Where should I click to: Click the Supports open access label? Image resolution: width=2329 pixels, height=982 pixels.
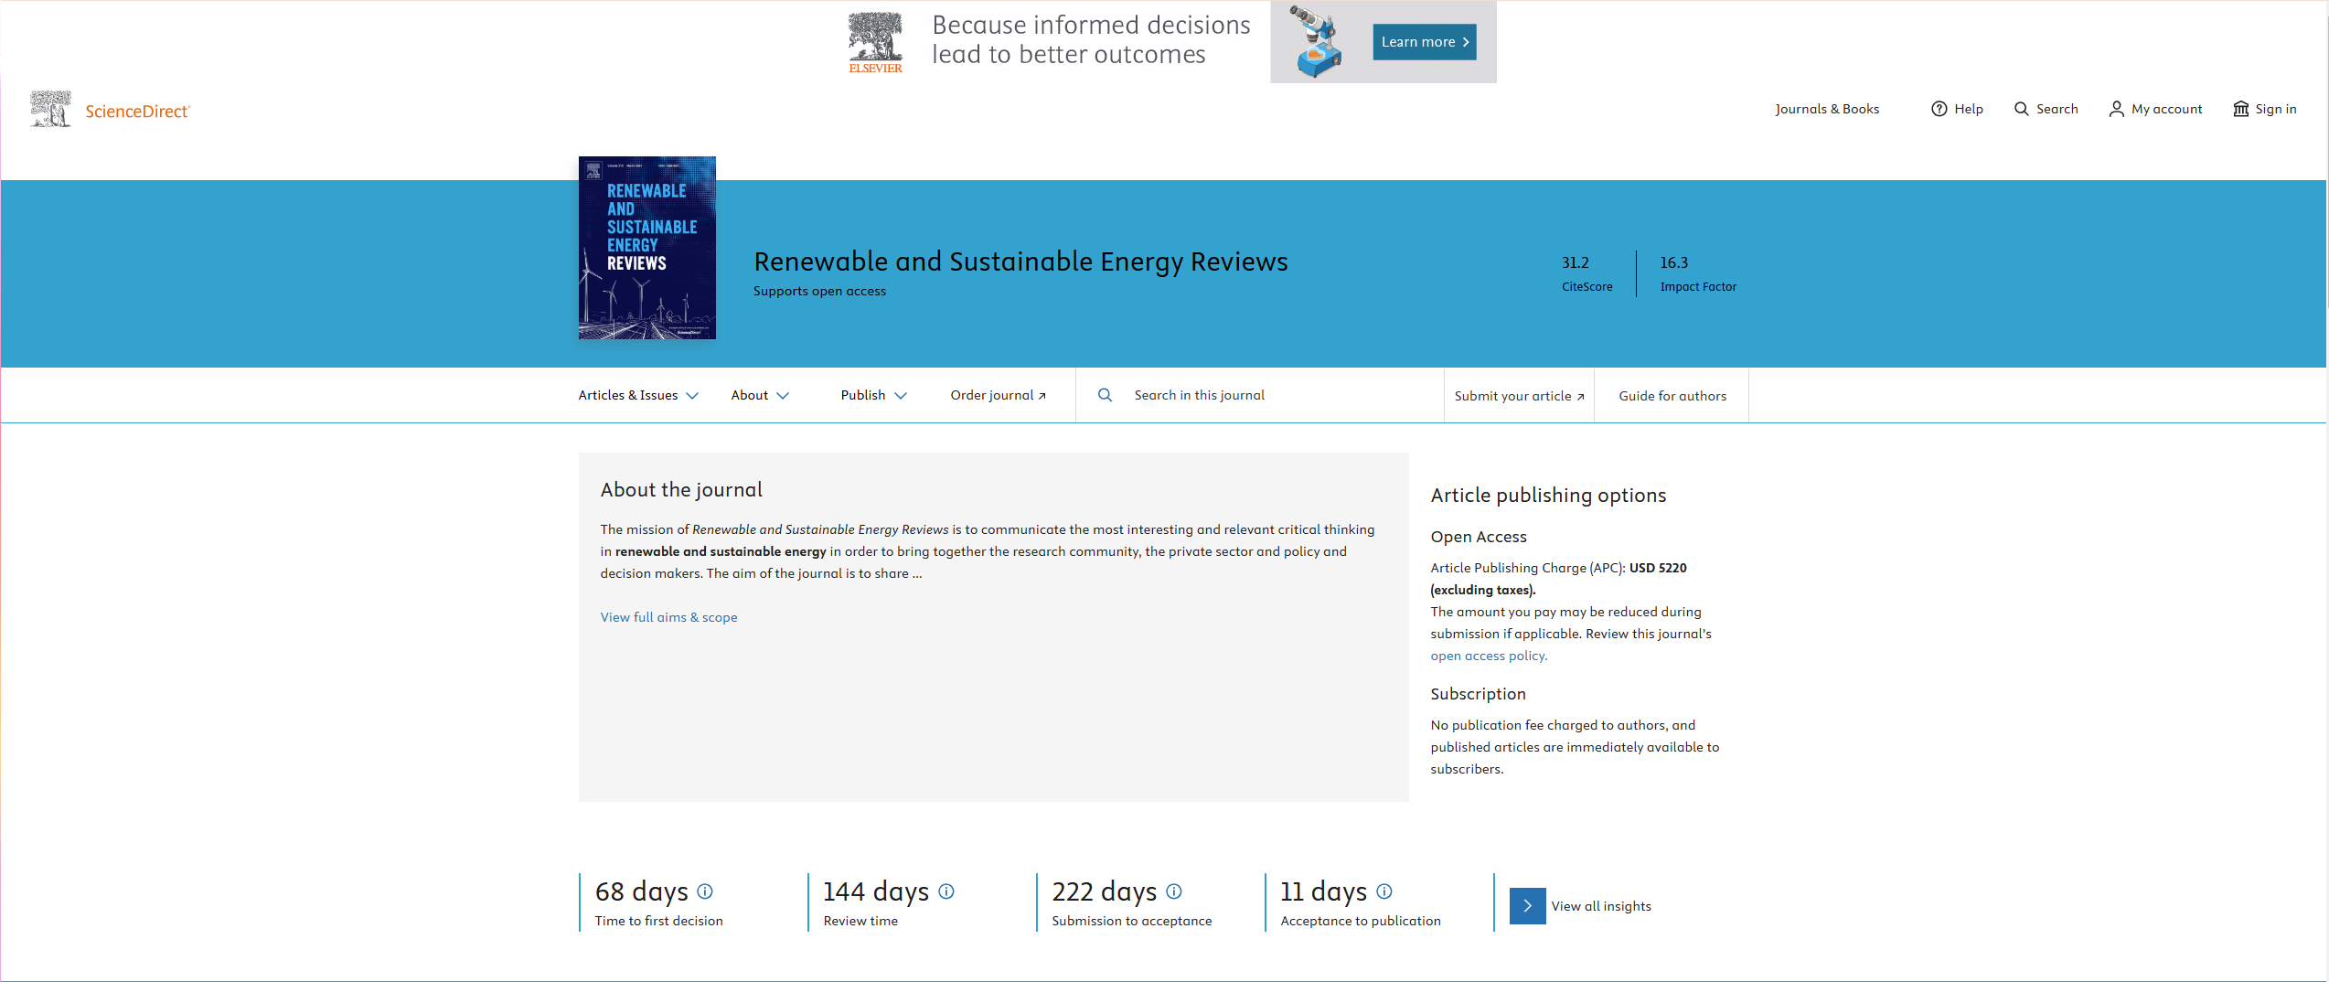point(819,291)
